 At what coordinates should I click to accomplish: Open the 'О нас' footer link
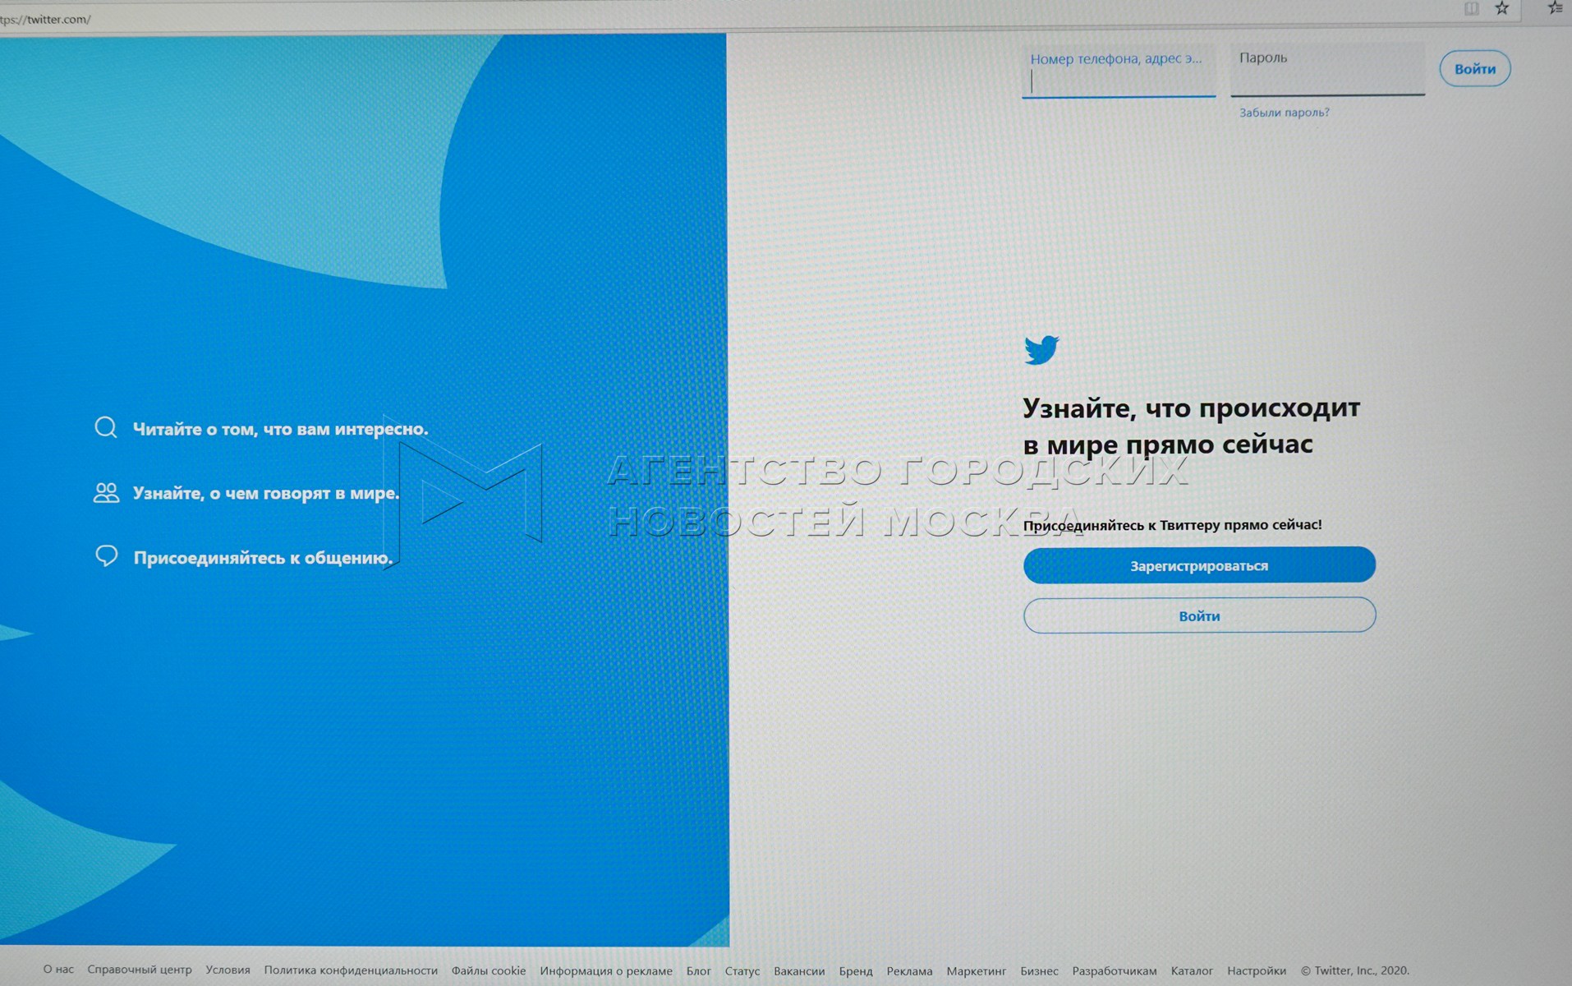click(58, 970)
